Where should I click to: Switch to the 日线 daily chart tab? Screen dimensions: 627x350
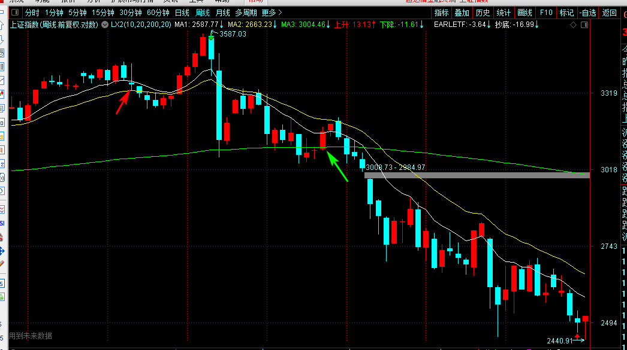[x=182, y=13]
